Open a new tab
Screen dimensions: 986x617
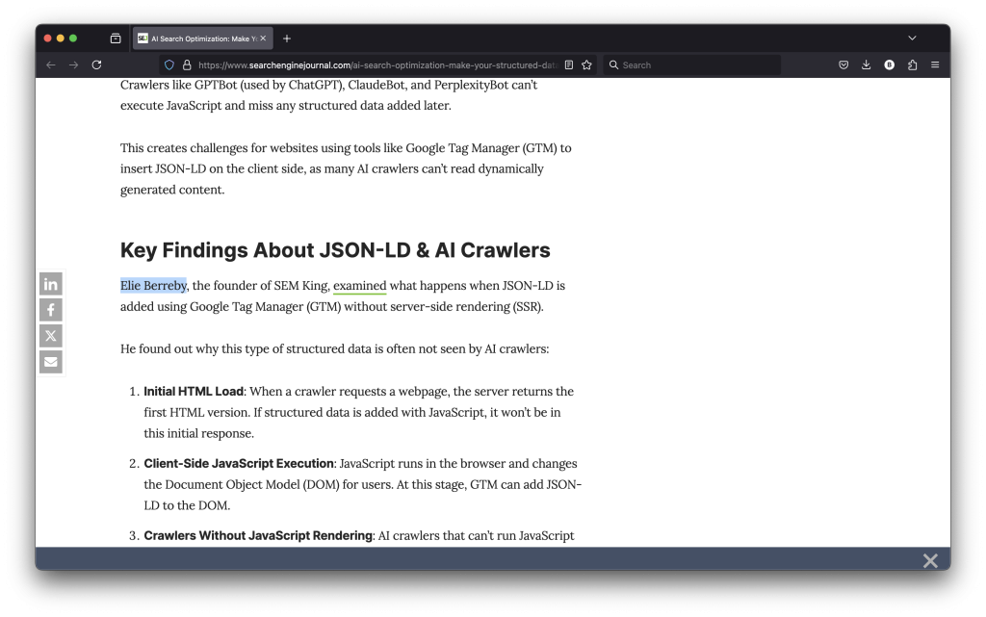point(287,38)
